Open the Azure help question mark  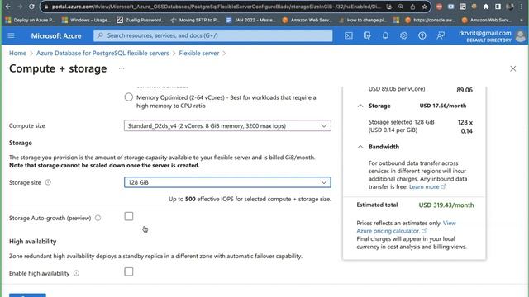point(422,35)
